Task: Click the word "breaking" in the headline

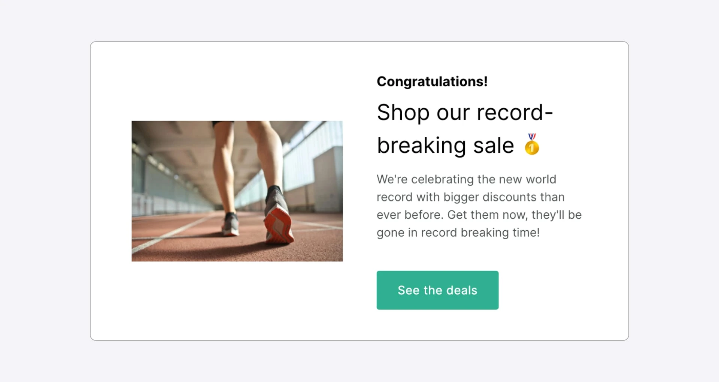Action: [421, 145]
